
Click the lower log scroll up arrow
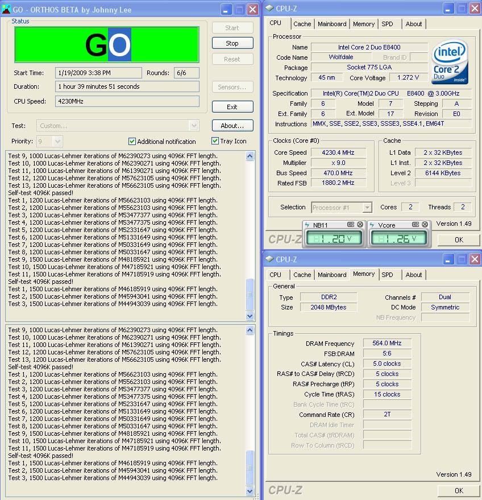click(250, 330)
